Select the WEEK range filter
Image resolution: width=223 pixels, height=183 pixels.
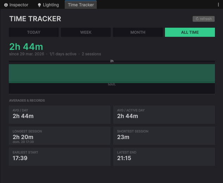click(x=86, y=32)
